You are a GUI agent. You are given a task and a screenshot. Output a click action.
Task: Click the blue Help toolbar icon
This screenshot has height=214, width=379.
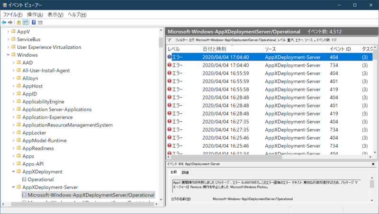[34, 22]
